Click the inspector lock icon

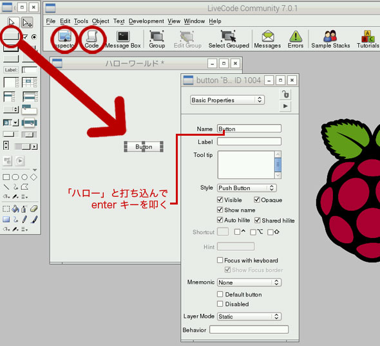pos(285,94)
